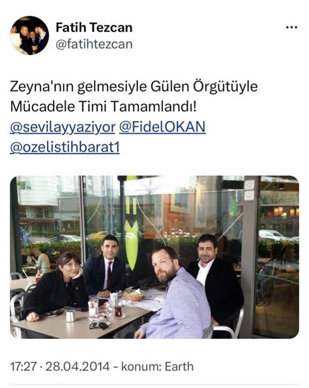309x388 pixels.
Task: Tap the red tea glass on the photo's table
Action: point(118,311)
